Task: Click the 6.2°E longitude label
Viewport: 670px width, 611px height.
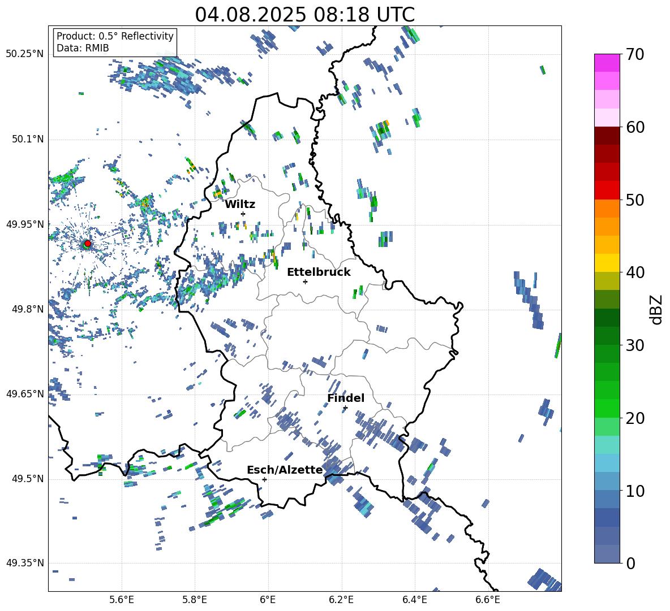Action: pyautogui.click(x=341, y=600)
